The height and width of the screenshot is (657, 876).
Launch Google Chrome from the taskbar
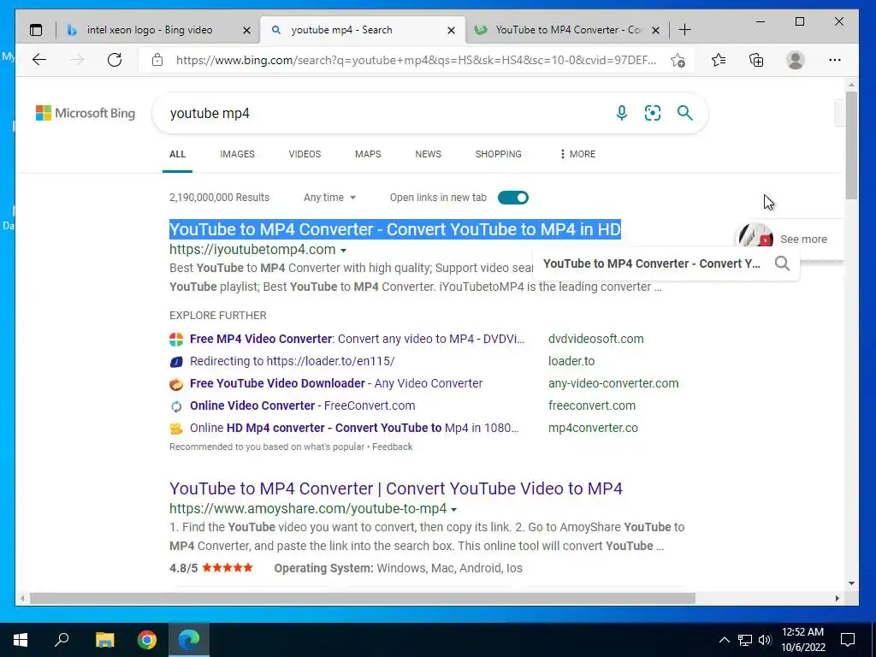(147, 640)
